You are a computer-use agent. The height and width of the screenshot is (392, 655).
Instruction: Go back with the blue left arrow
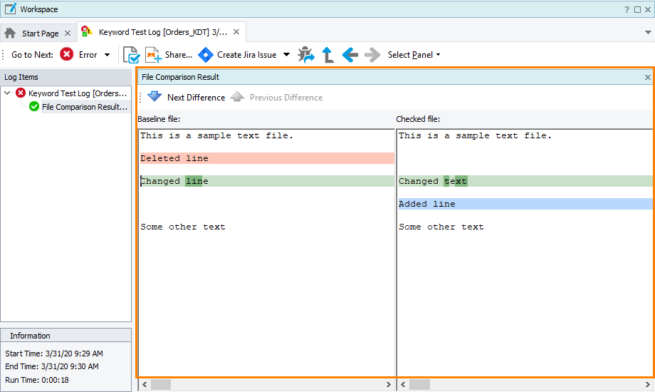[350, 55]
